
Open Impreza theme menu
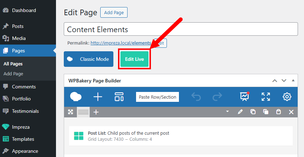[28, 127]
